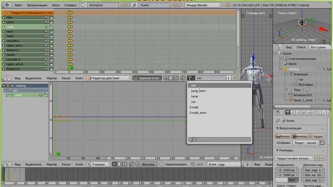Open Dope Sheet search filter magnifier
Image resolution: width=333 pixels, height=187 pixels.
(183, 78)
